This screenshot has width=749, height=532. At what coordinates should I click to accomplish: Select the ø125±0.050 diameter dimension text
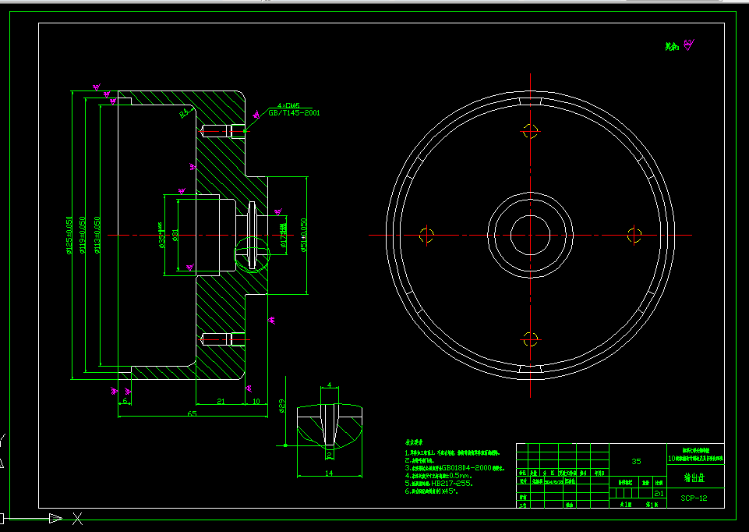click(69, 235)
